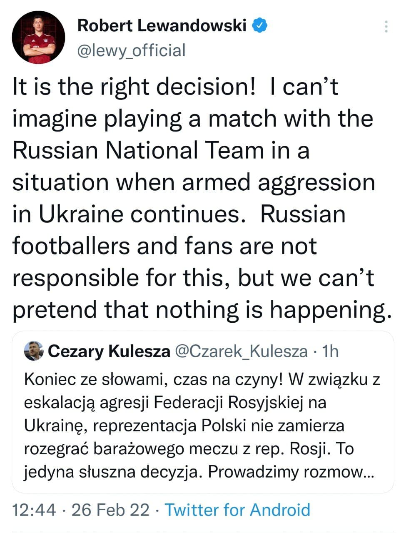Click the line 'It is the right decision!'
Viewport: 406px width, 533px height.
[x=133, y=87]
